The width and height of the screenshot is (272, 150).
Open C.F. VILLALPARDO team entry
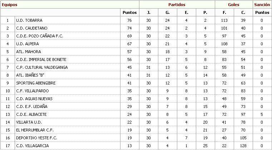(33, 91)
